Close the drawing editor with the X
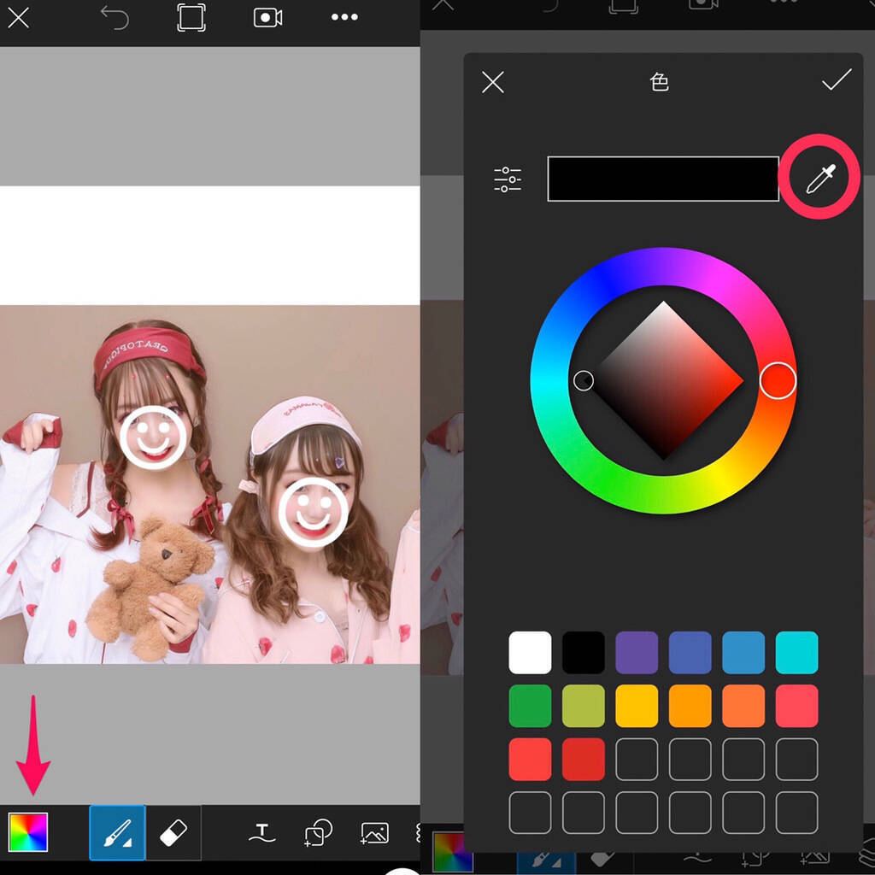Viewport: 875px width, 875px height. pos(19,18)
